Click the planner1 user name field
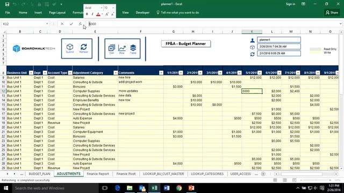This screenshot has width=344, height=193. point(279,40)
